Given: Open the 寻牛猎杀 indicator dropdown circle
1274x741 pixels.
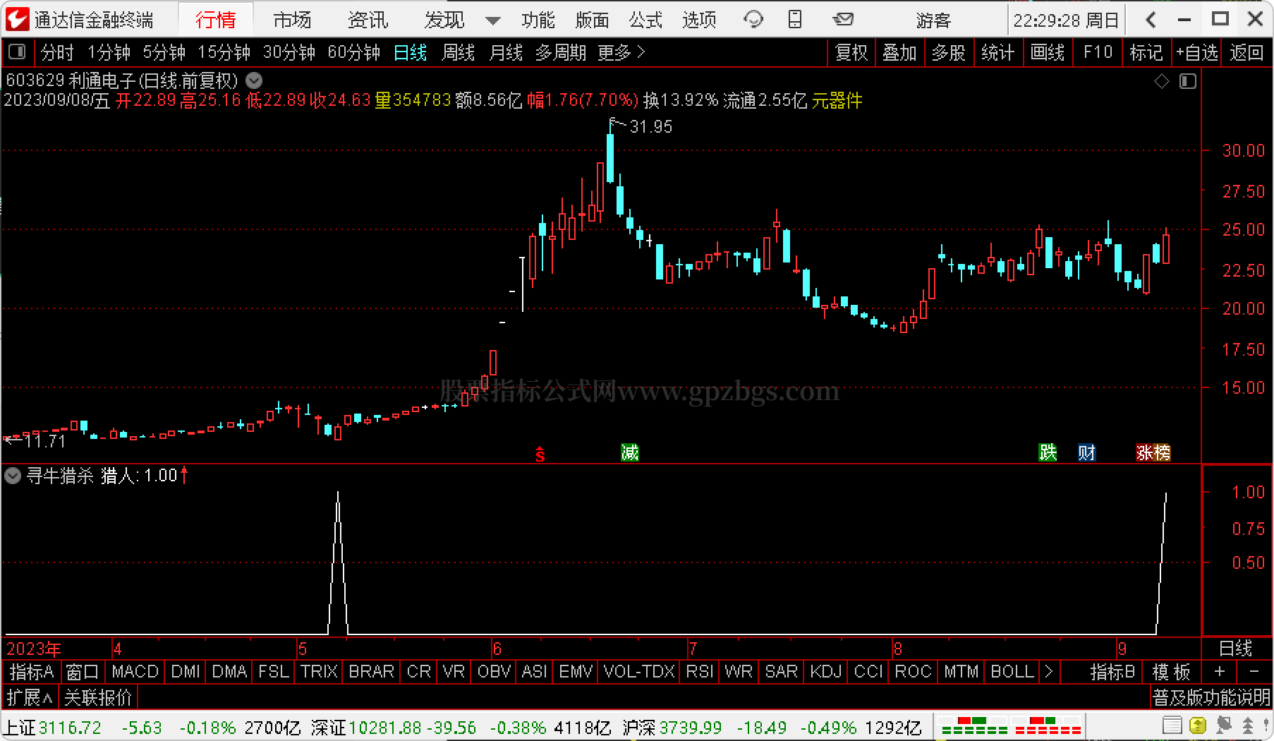Looking at the screenshot, I should 13,476.
